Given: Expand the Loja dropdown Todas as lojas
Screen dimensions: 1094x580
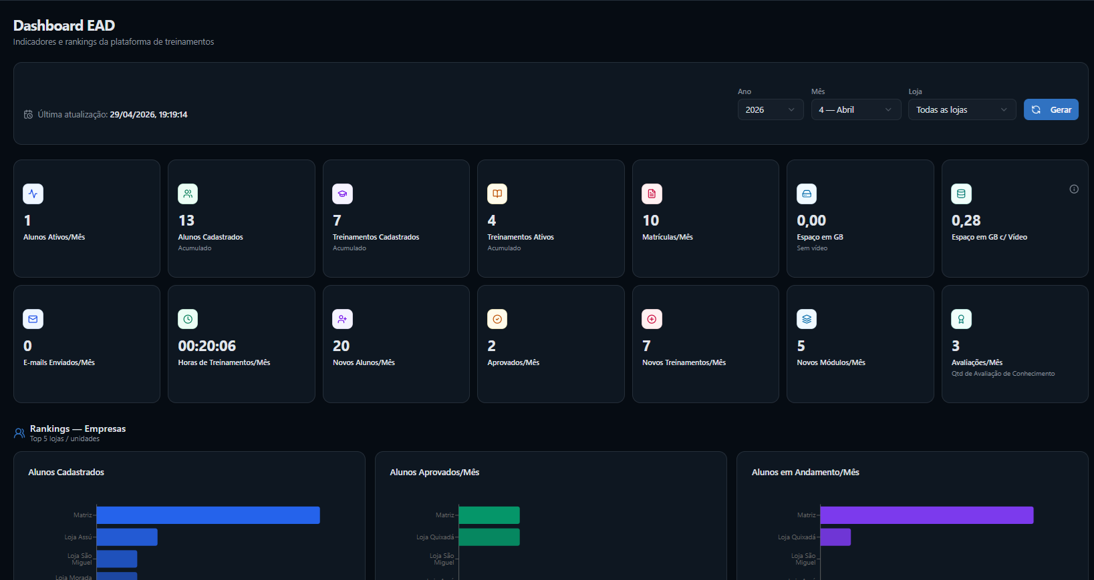Looking at the screenshot, I should click(962, 109).
